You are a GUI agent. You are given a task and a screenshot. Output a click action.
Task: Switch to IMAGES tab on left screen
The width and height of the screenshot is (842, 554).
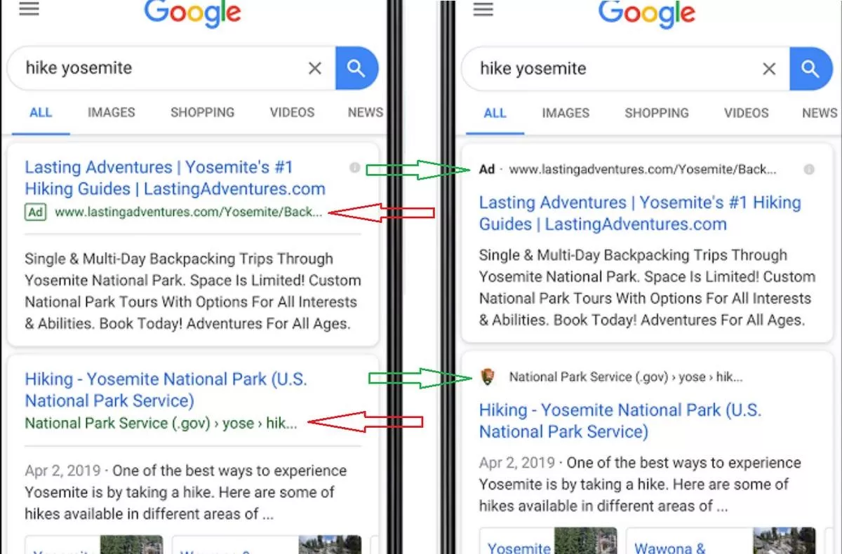111,112
